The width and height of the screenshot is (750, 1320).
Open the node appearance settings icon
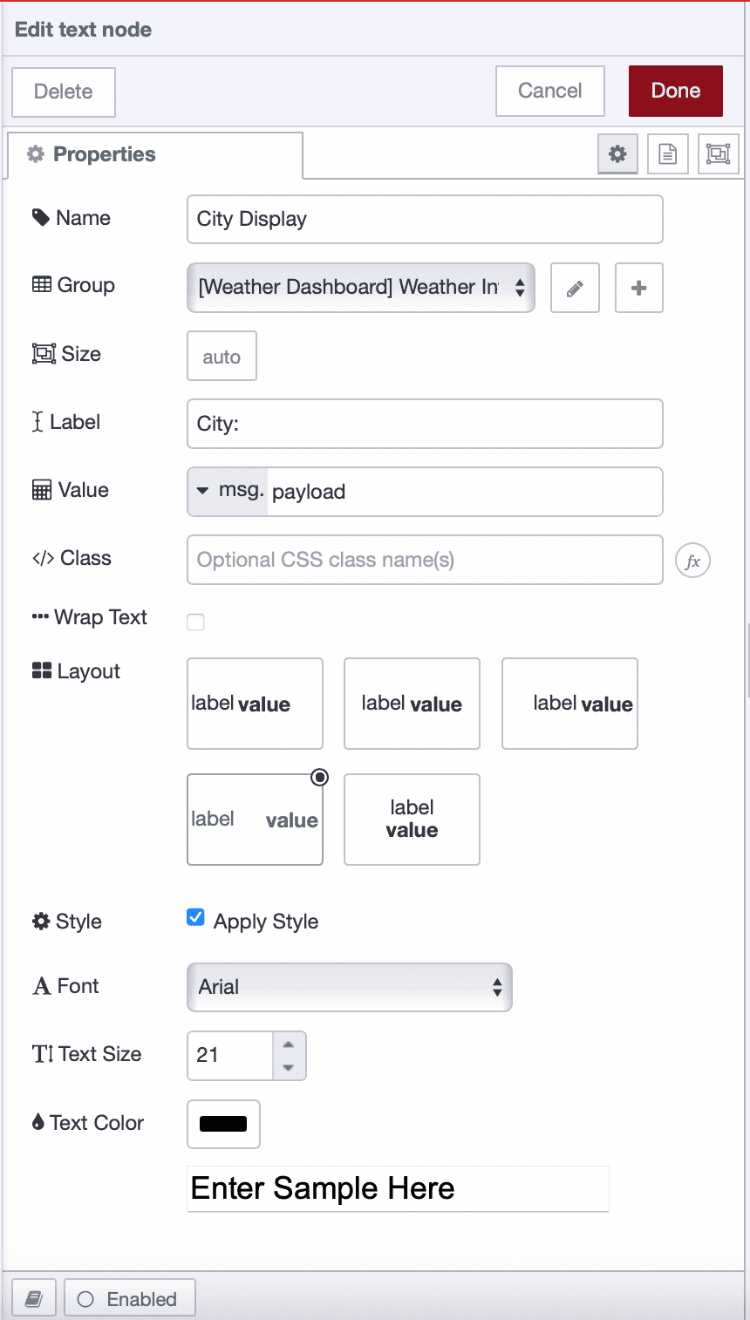pyautogui.click(x=718, y=153)
